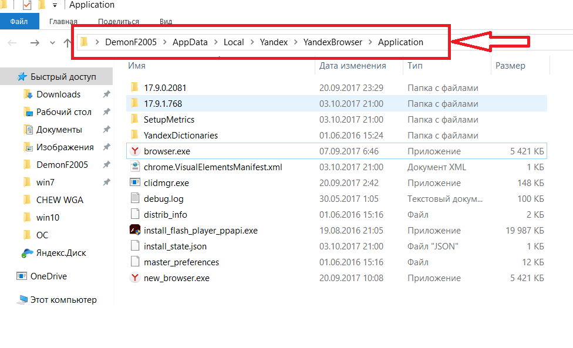Open Изображения in quick access
Viewport: 573px width, 348px height.
point(65,147)
